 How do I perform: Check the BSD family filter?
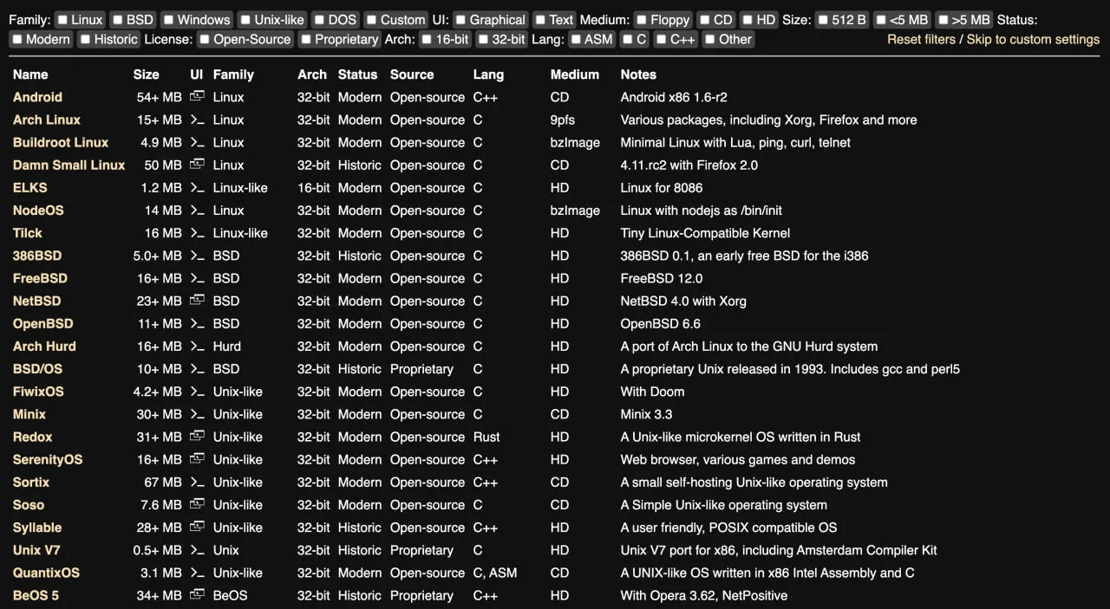(x=117, y=19)
